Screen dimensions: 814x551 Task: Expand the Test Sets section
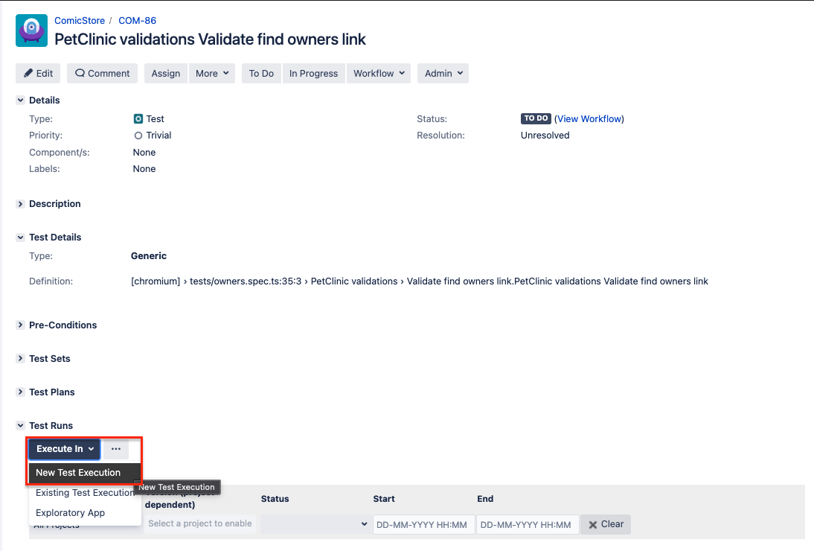20,358
